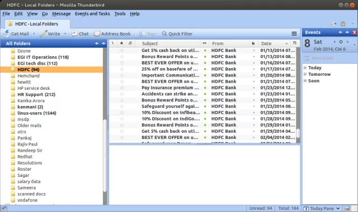Click the Today Pane button
Viewport: 358px width, 212px height.
pos(322,208)
